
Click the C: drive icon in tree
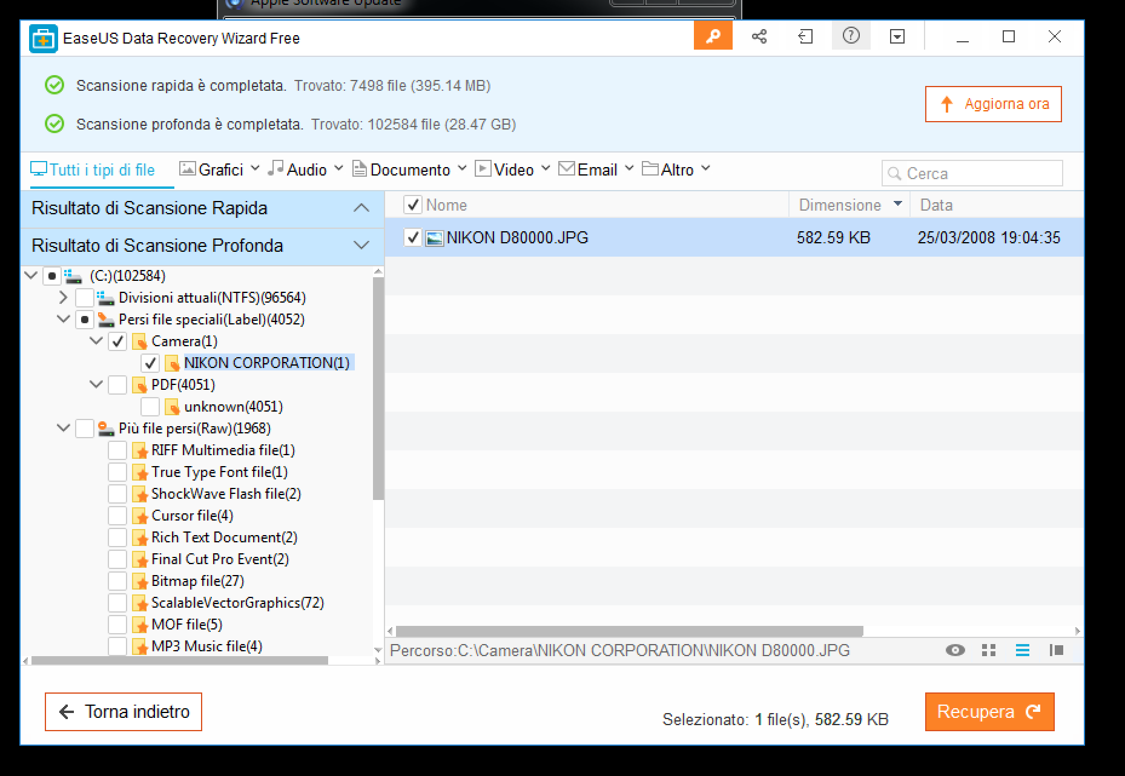[73, 276]
